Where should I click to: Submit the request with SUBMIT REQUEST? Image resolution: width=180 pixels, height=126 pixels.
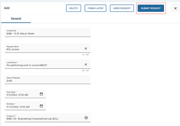(151, 8)
